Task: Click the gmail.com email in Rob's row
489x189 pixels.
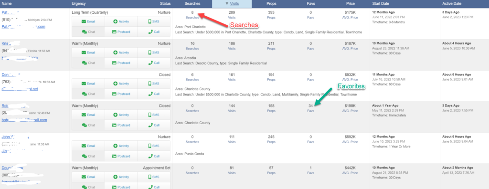Action: click(x=24, y=120)
